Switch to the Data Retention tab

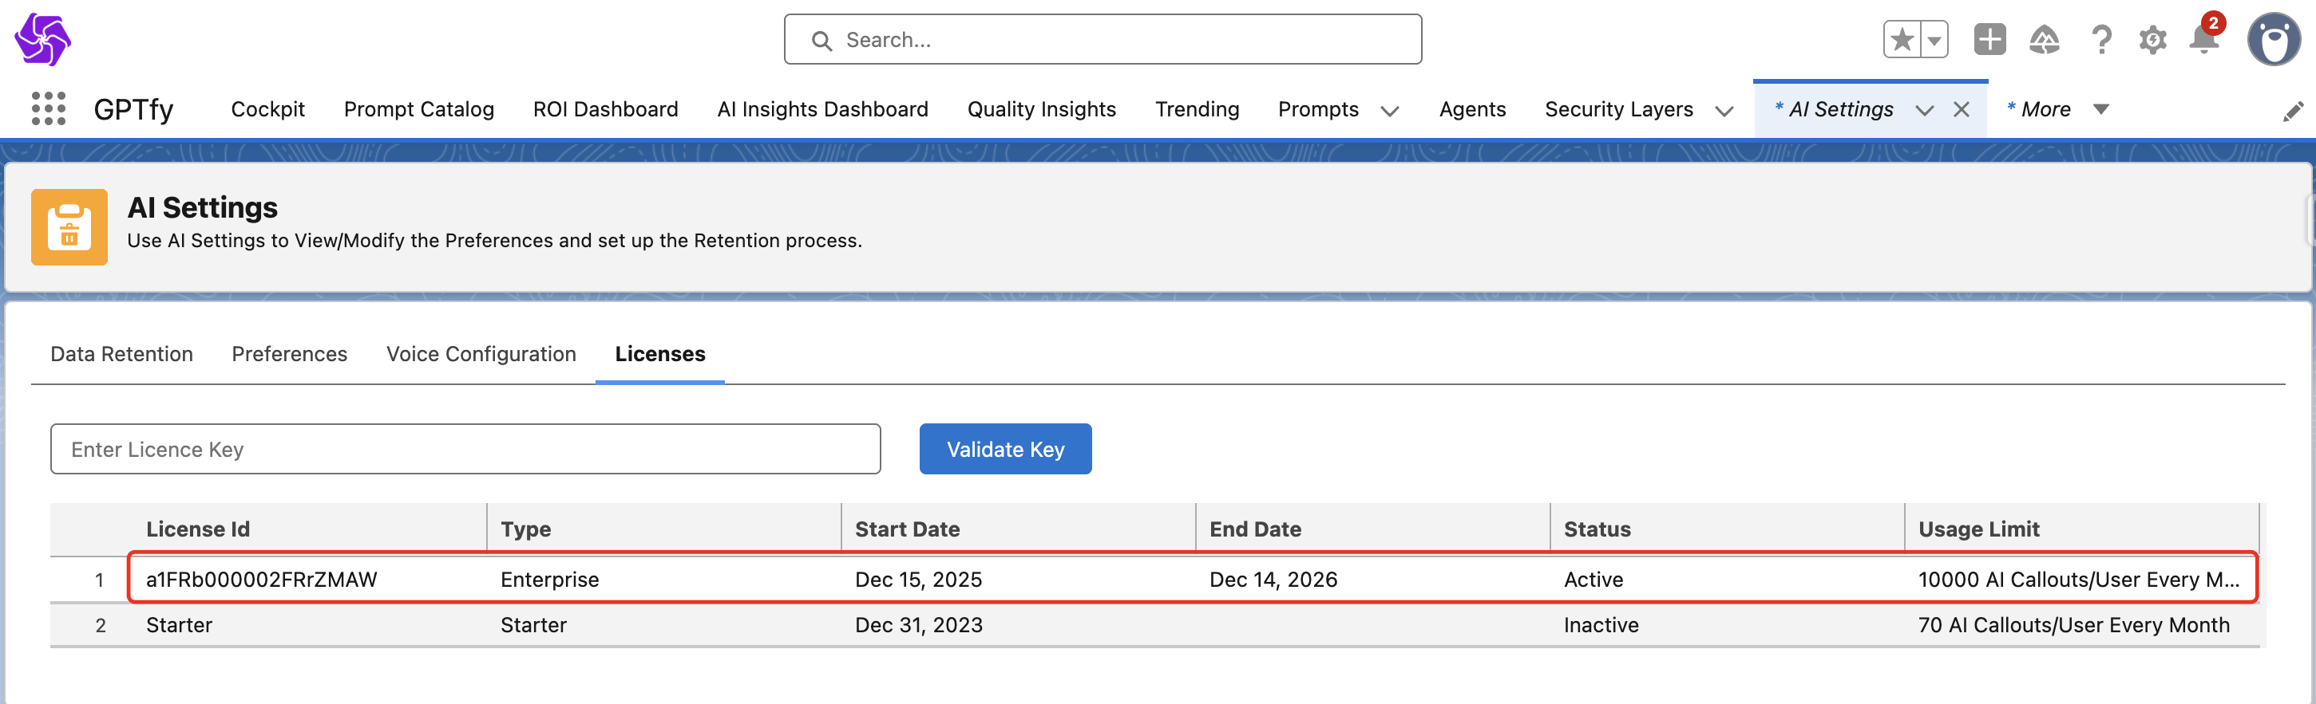point(121,354)
